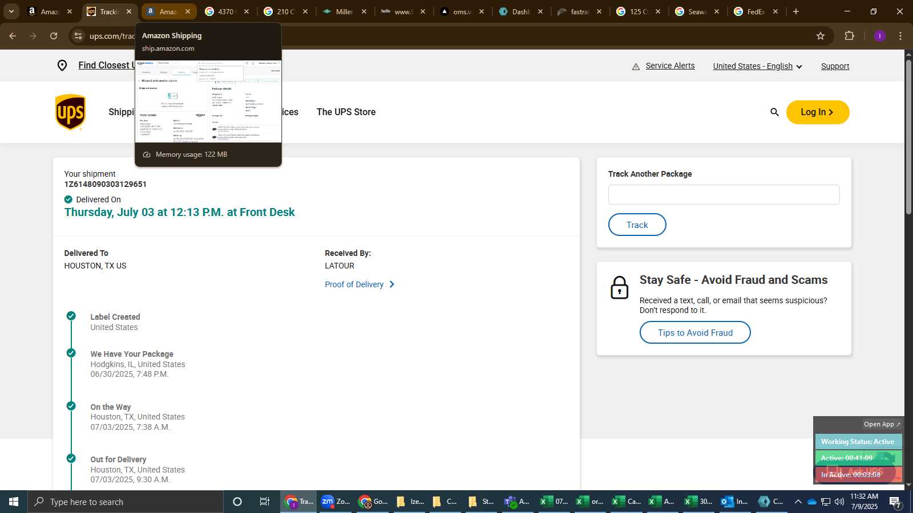Screen dimensions: 913x513
Task: Click the site information icon in address bar
Action: tap(78, 36)
